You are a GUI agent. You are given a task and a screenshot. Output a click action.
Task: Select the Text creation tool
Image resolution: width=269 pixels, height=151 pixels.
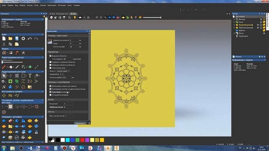(x=30, y=75)
